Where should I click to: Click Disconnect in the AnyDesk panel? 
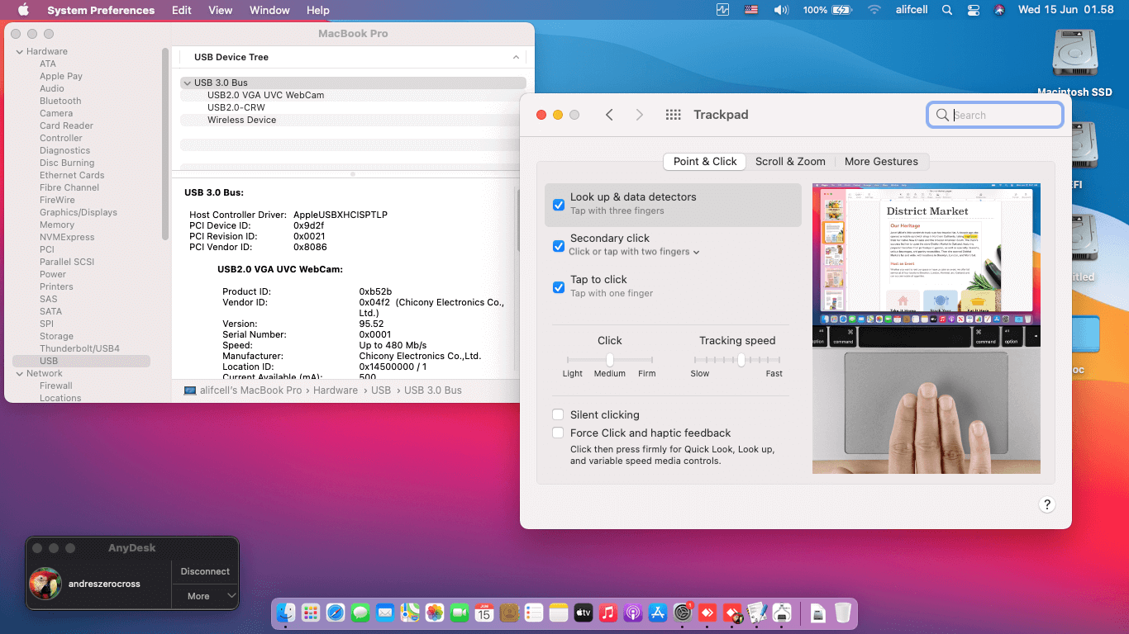tap(204, 571)
